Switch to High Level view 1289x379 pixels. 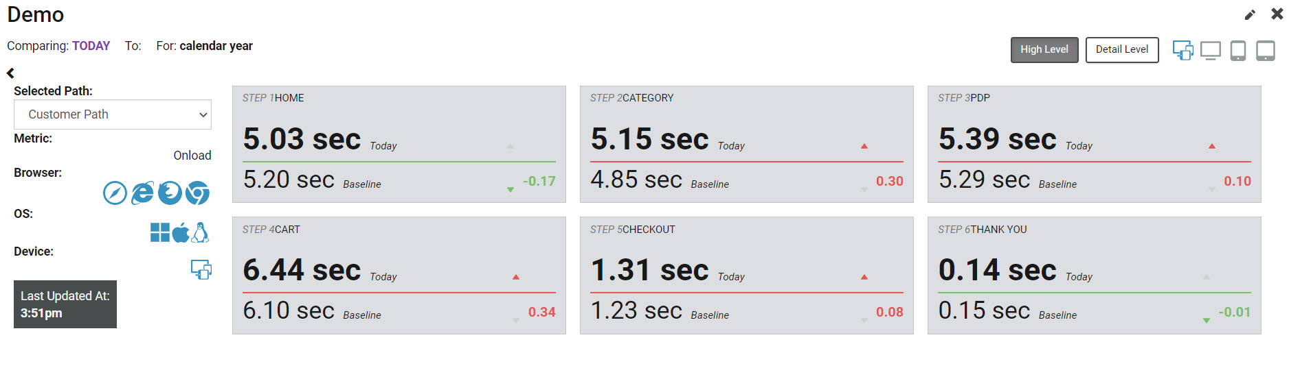(x=1044, y=49)
